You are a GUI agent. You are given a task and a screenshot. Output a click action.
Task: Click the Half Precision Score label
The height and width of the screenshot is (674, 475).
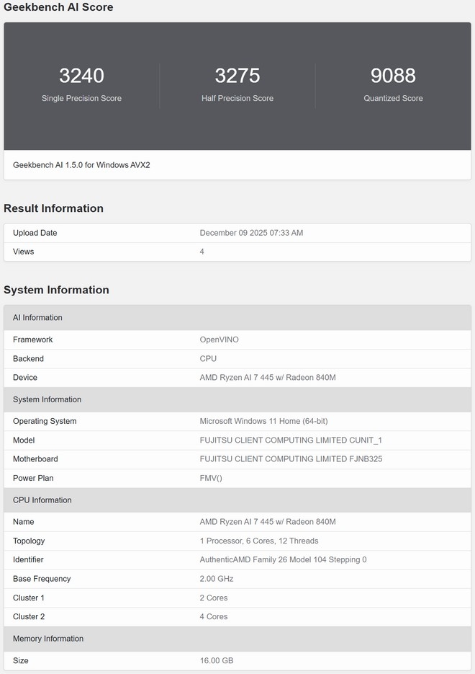[237, 99]
